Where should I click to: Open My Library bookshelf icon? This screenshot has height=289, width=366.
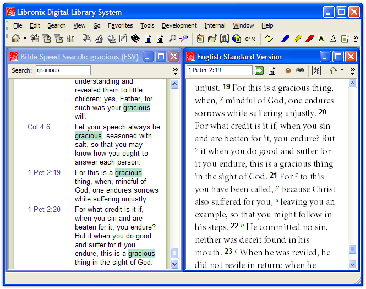pyautogui.click(x=70, y=39)
